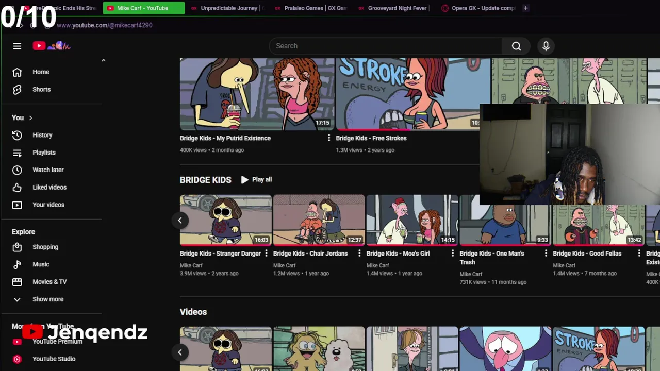660x371 pixels.
Task: Switch to Pralaleo Games GX tab
Action: [311, 8]
